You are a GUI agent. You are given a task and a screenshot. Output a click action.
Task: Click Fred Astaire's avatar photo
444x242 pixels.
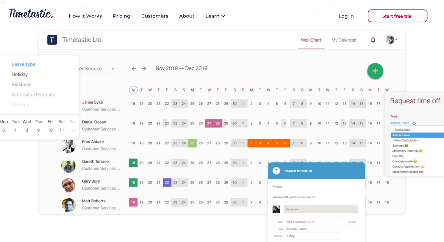pyautogui.click(x=69, y=146)
